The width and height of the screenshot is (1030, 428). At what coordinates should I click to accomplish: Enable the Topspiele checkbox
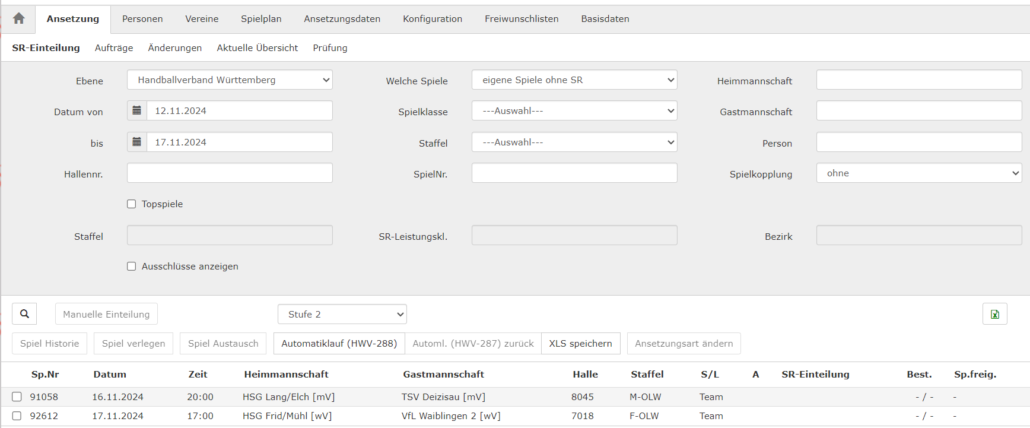pyautogui.click(x=132, y=204)
